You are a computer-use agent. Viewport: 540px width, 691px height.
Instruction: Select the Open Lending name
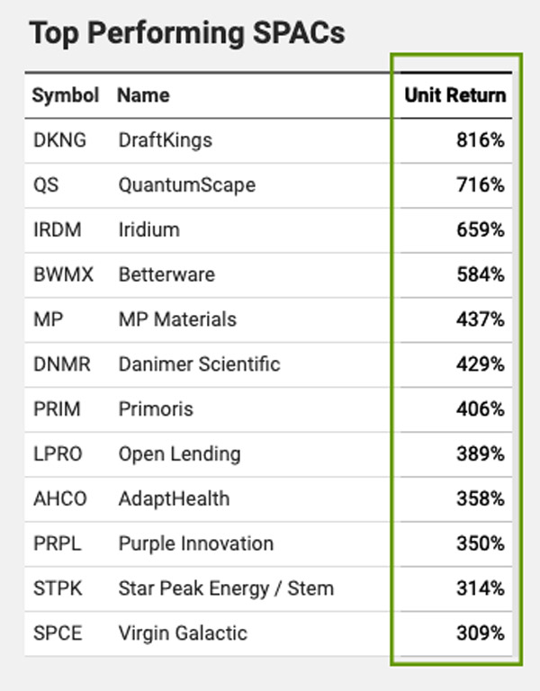point(179,454)
